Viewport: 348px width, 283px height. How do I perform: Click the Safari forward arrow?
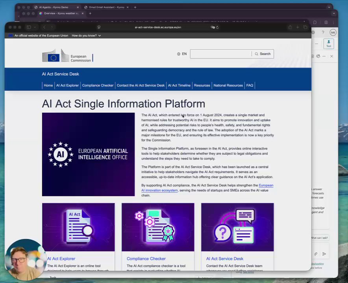(x=52, y=27)
